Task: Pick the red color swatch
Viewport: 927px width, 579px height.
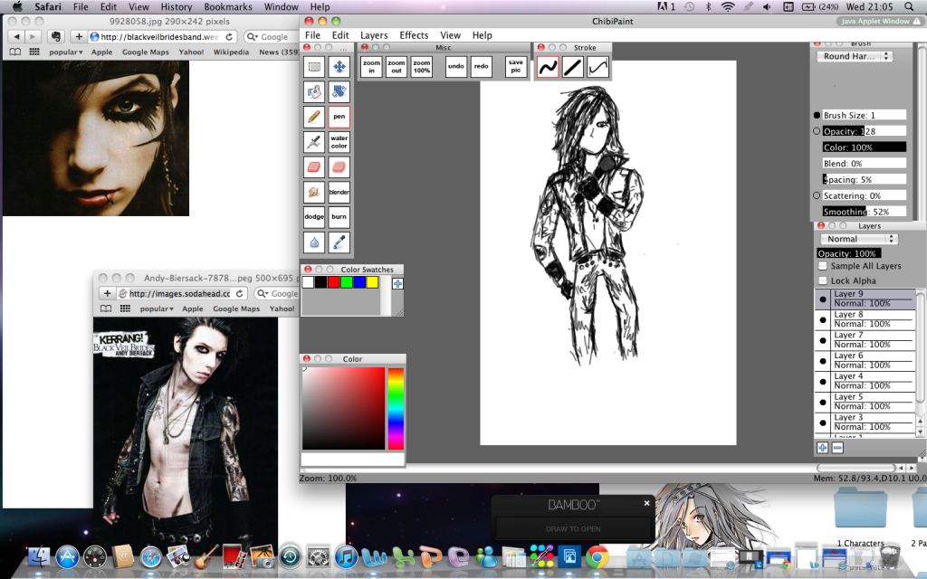Action: 334,283
